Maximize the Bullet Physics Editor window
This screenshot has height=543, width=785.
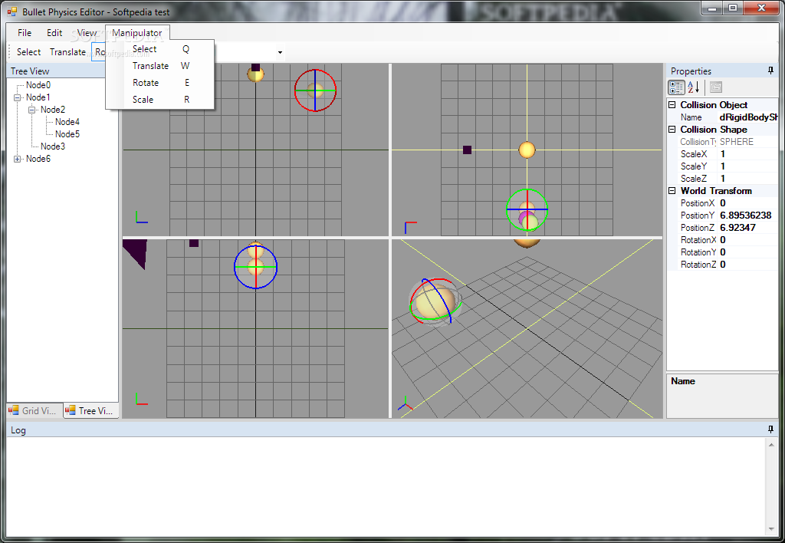[x=733, y=8]
